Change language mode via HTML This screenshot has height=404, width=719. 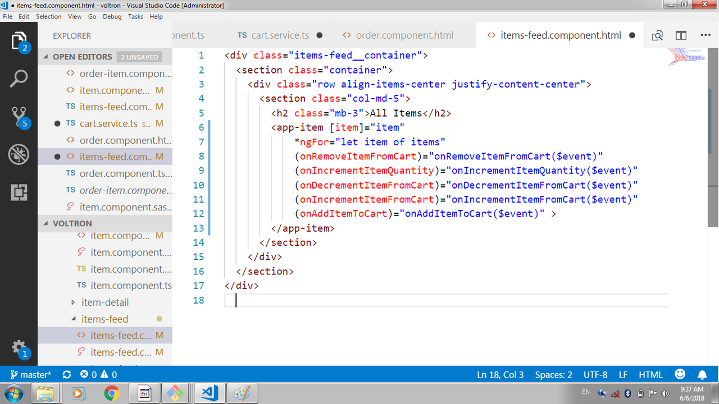tap(651, 374)
